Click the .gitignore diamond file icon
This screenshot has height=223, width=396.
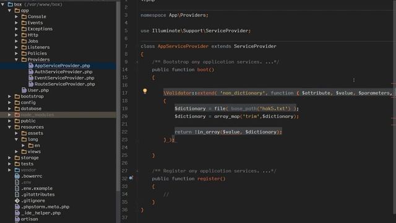[x=17, y=201]
